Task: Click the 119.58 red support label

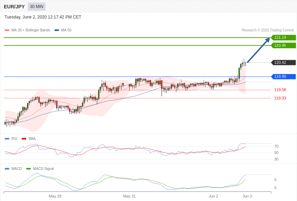Action: (280, 90)
